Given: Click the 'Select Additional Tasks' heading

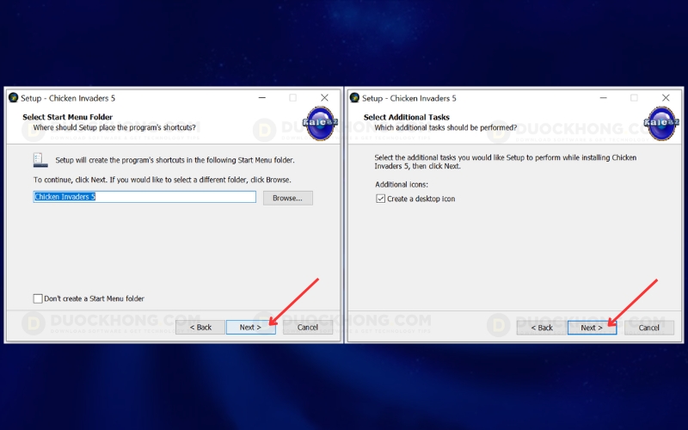Looking at the screenshot, I should pos(407,117).
